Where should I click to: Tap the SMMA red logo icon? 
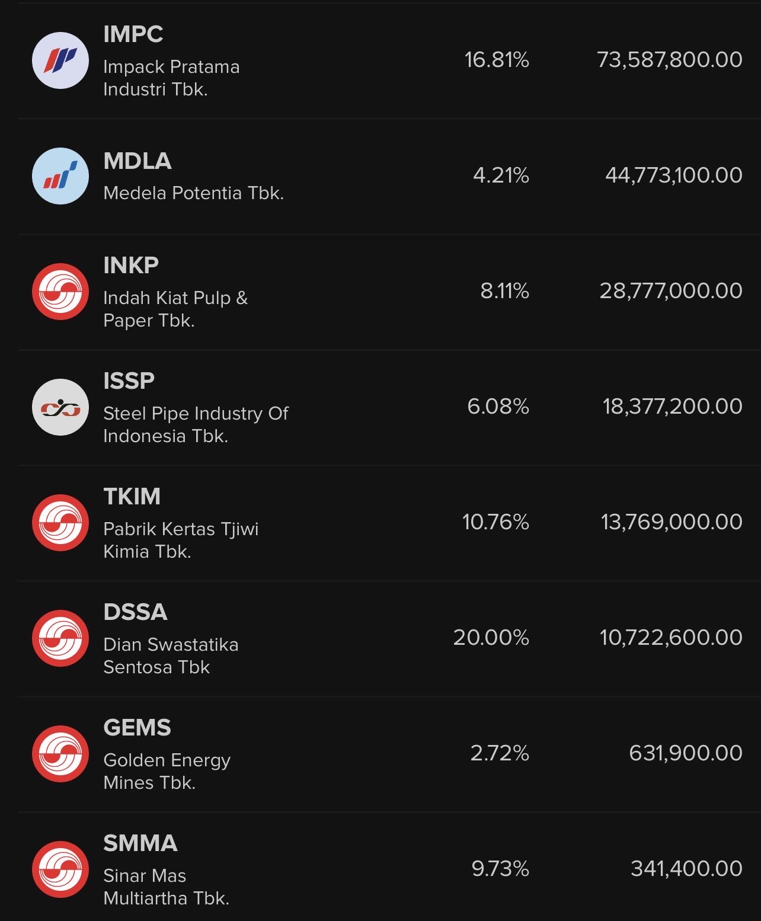click(60, 869)
